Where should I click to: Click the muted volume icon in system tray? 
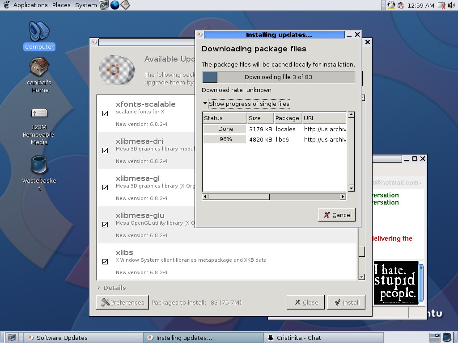(x=441, y=5)
